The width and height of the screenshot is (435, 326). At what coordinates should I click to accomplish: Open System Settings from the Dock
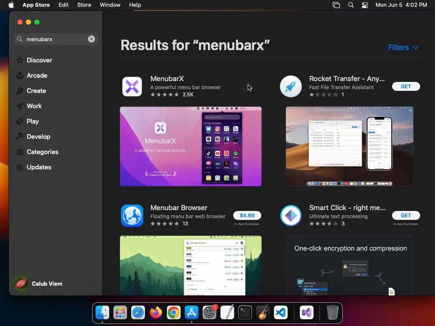(209, 312)
